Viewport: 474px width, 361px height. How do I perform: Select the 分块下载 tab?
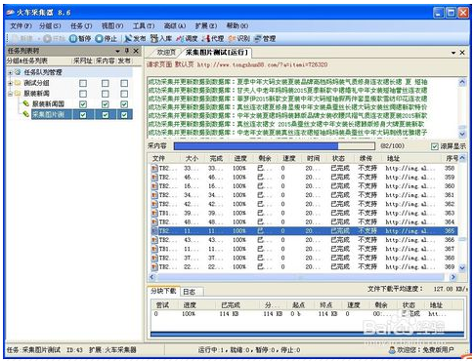pos(163,291)
